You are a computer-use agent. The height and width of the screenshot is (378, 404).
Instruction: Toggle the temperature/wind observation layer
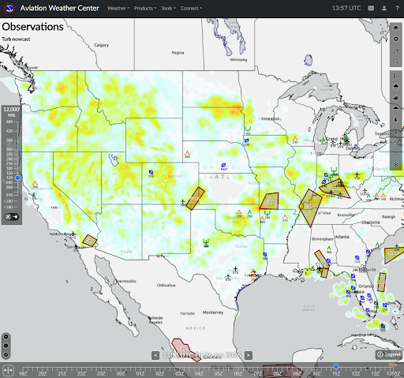coord(395,76)
